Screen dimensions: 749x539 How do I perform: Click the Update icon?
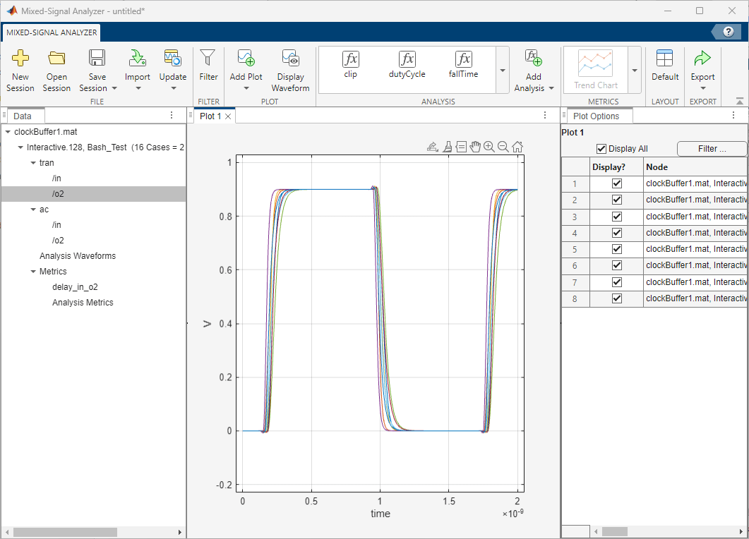click(173, 60)
